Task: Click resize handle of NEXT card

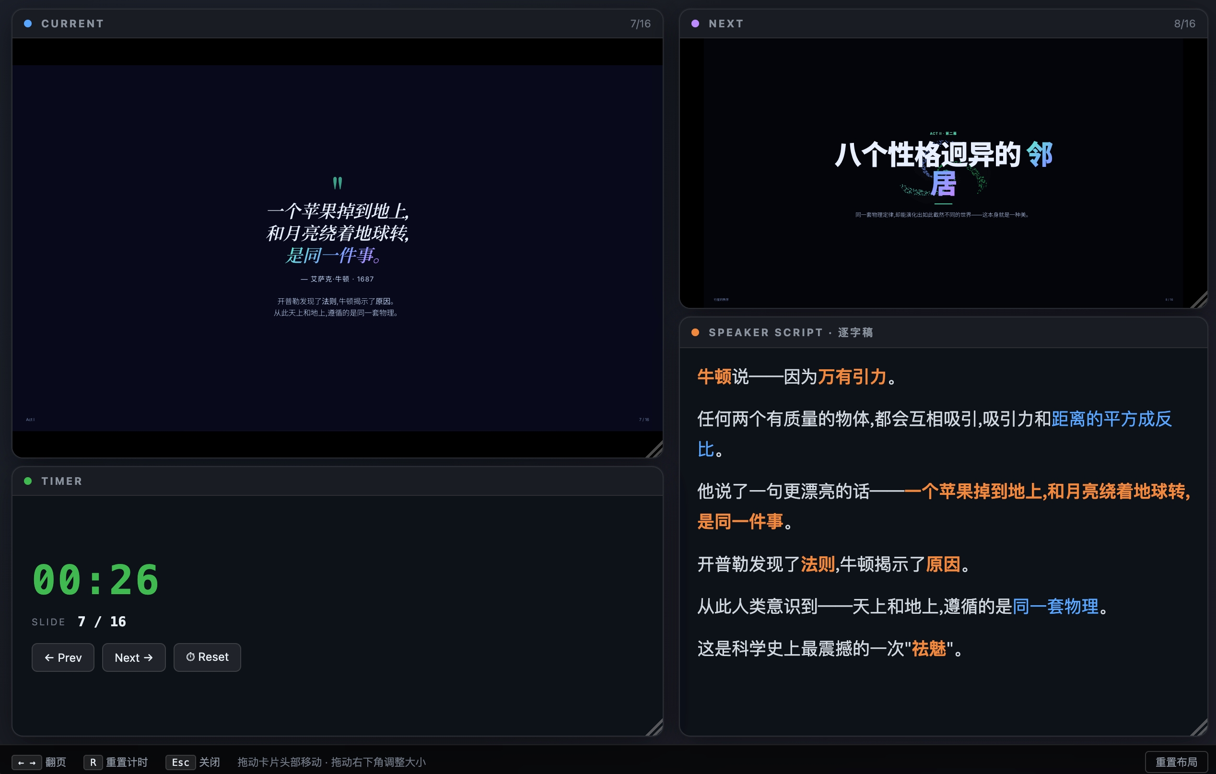Action: 1200,301
